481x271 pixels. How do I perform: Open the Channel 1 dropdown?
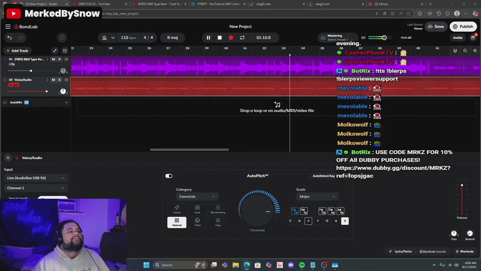(x=36, y=188)
